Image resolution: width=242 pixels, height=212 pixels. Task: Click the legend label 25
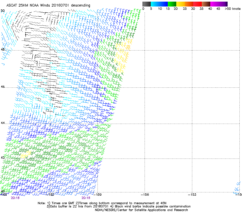[185, 9]
